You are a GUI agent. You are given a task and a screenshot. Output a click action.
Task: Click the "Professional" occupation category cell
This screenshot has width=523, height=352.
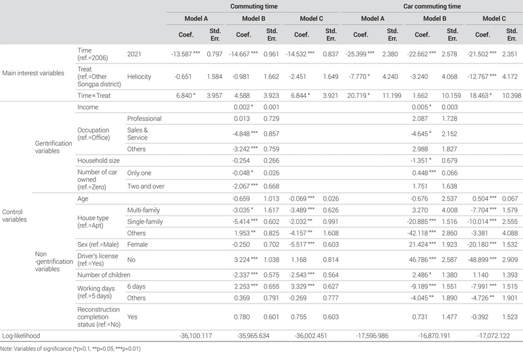(144, 118)
